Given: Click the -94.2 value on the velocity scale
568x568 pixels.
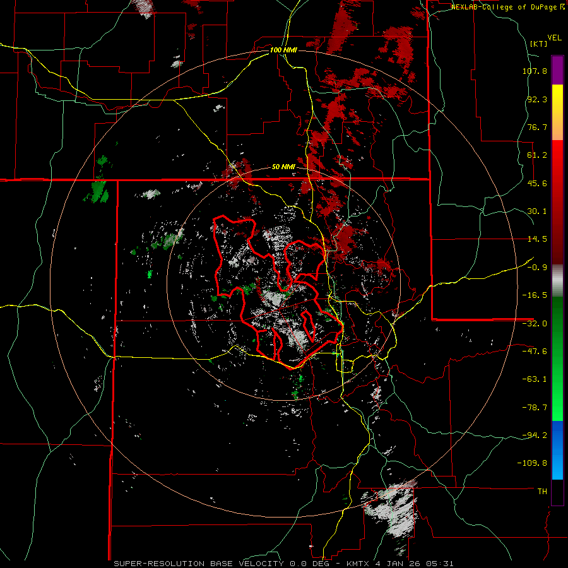Looking at the screenshot, I should pyautogui.click(x=535, y=435).
